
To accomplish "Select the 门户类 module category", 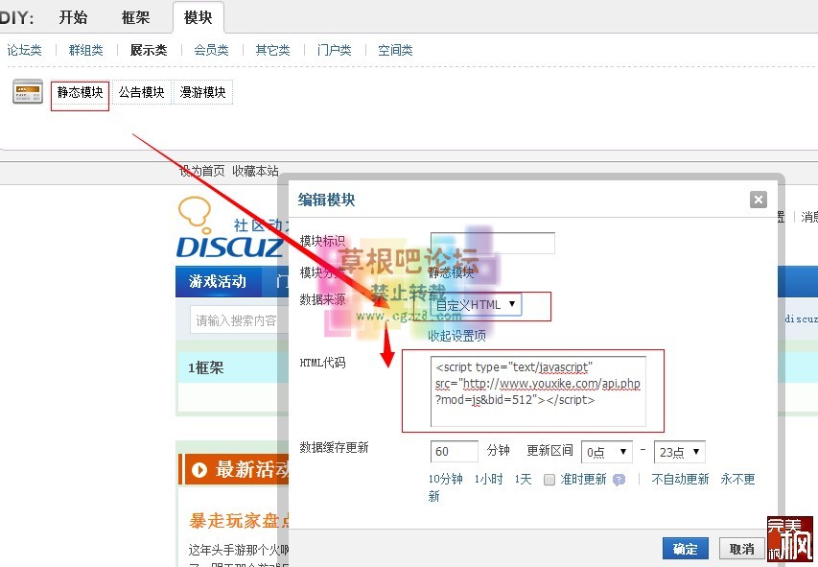I will pyautogui.click(x=334, y=50).
